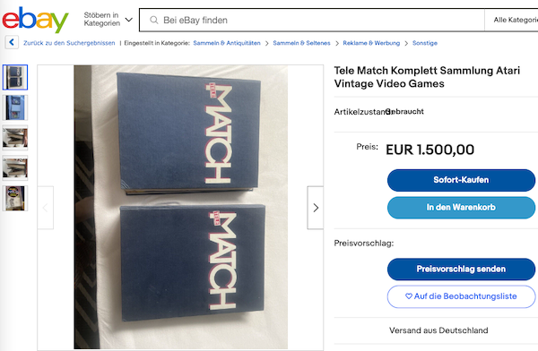Click the previous image left arrow
Viewport: 538px width, 351px height.
[x=46, y=208]
